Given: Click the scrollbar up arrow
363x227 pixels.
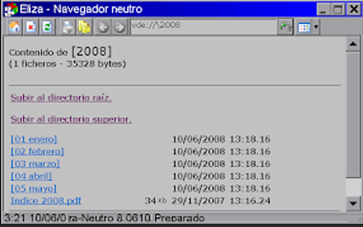Looking at the screenshot, I should [x=353, y=44].
